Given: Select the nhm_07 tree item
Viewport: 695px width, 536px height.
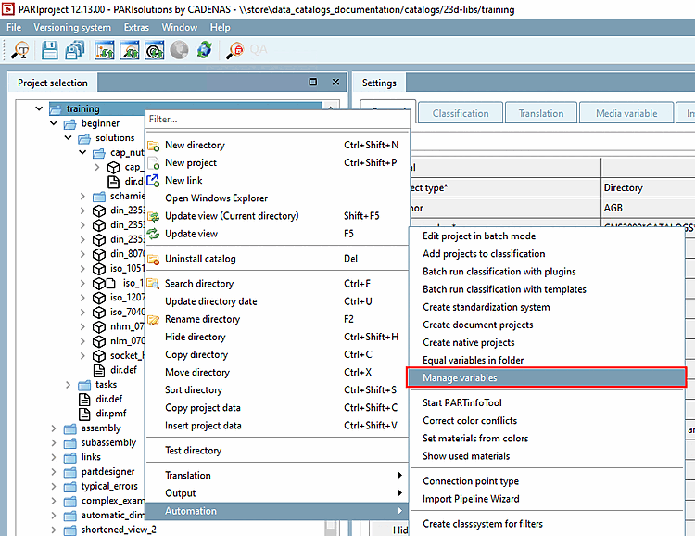Looking at the screenshot, I should 127,326.
